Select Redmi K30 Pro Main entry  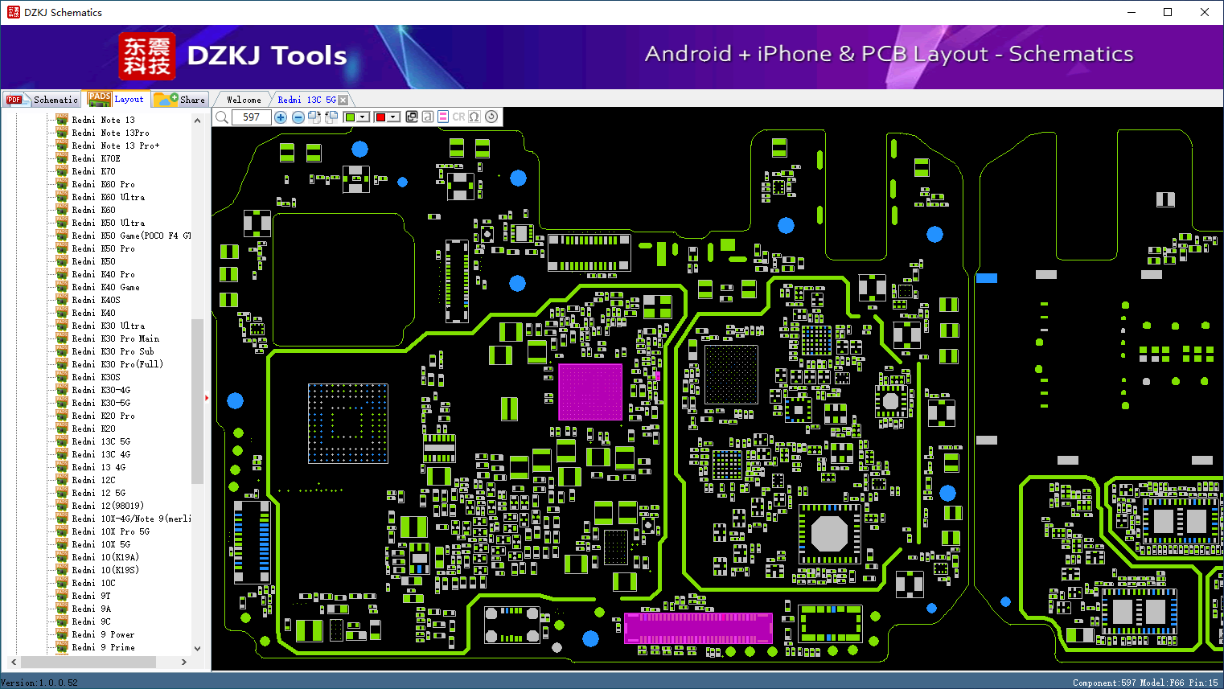[116, 338]
